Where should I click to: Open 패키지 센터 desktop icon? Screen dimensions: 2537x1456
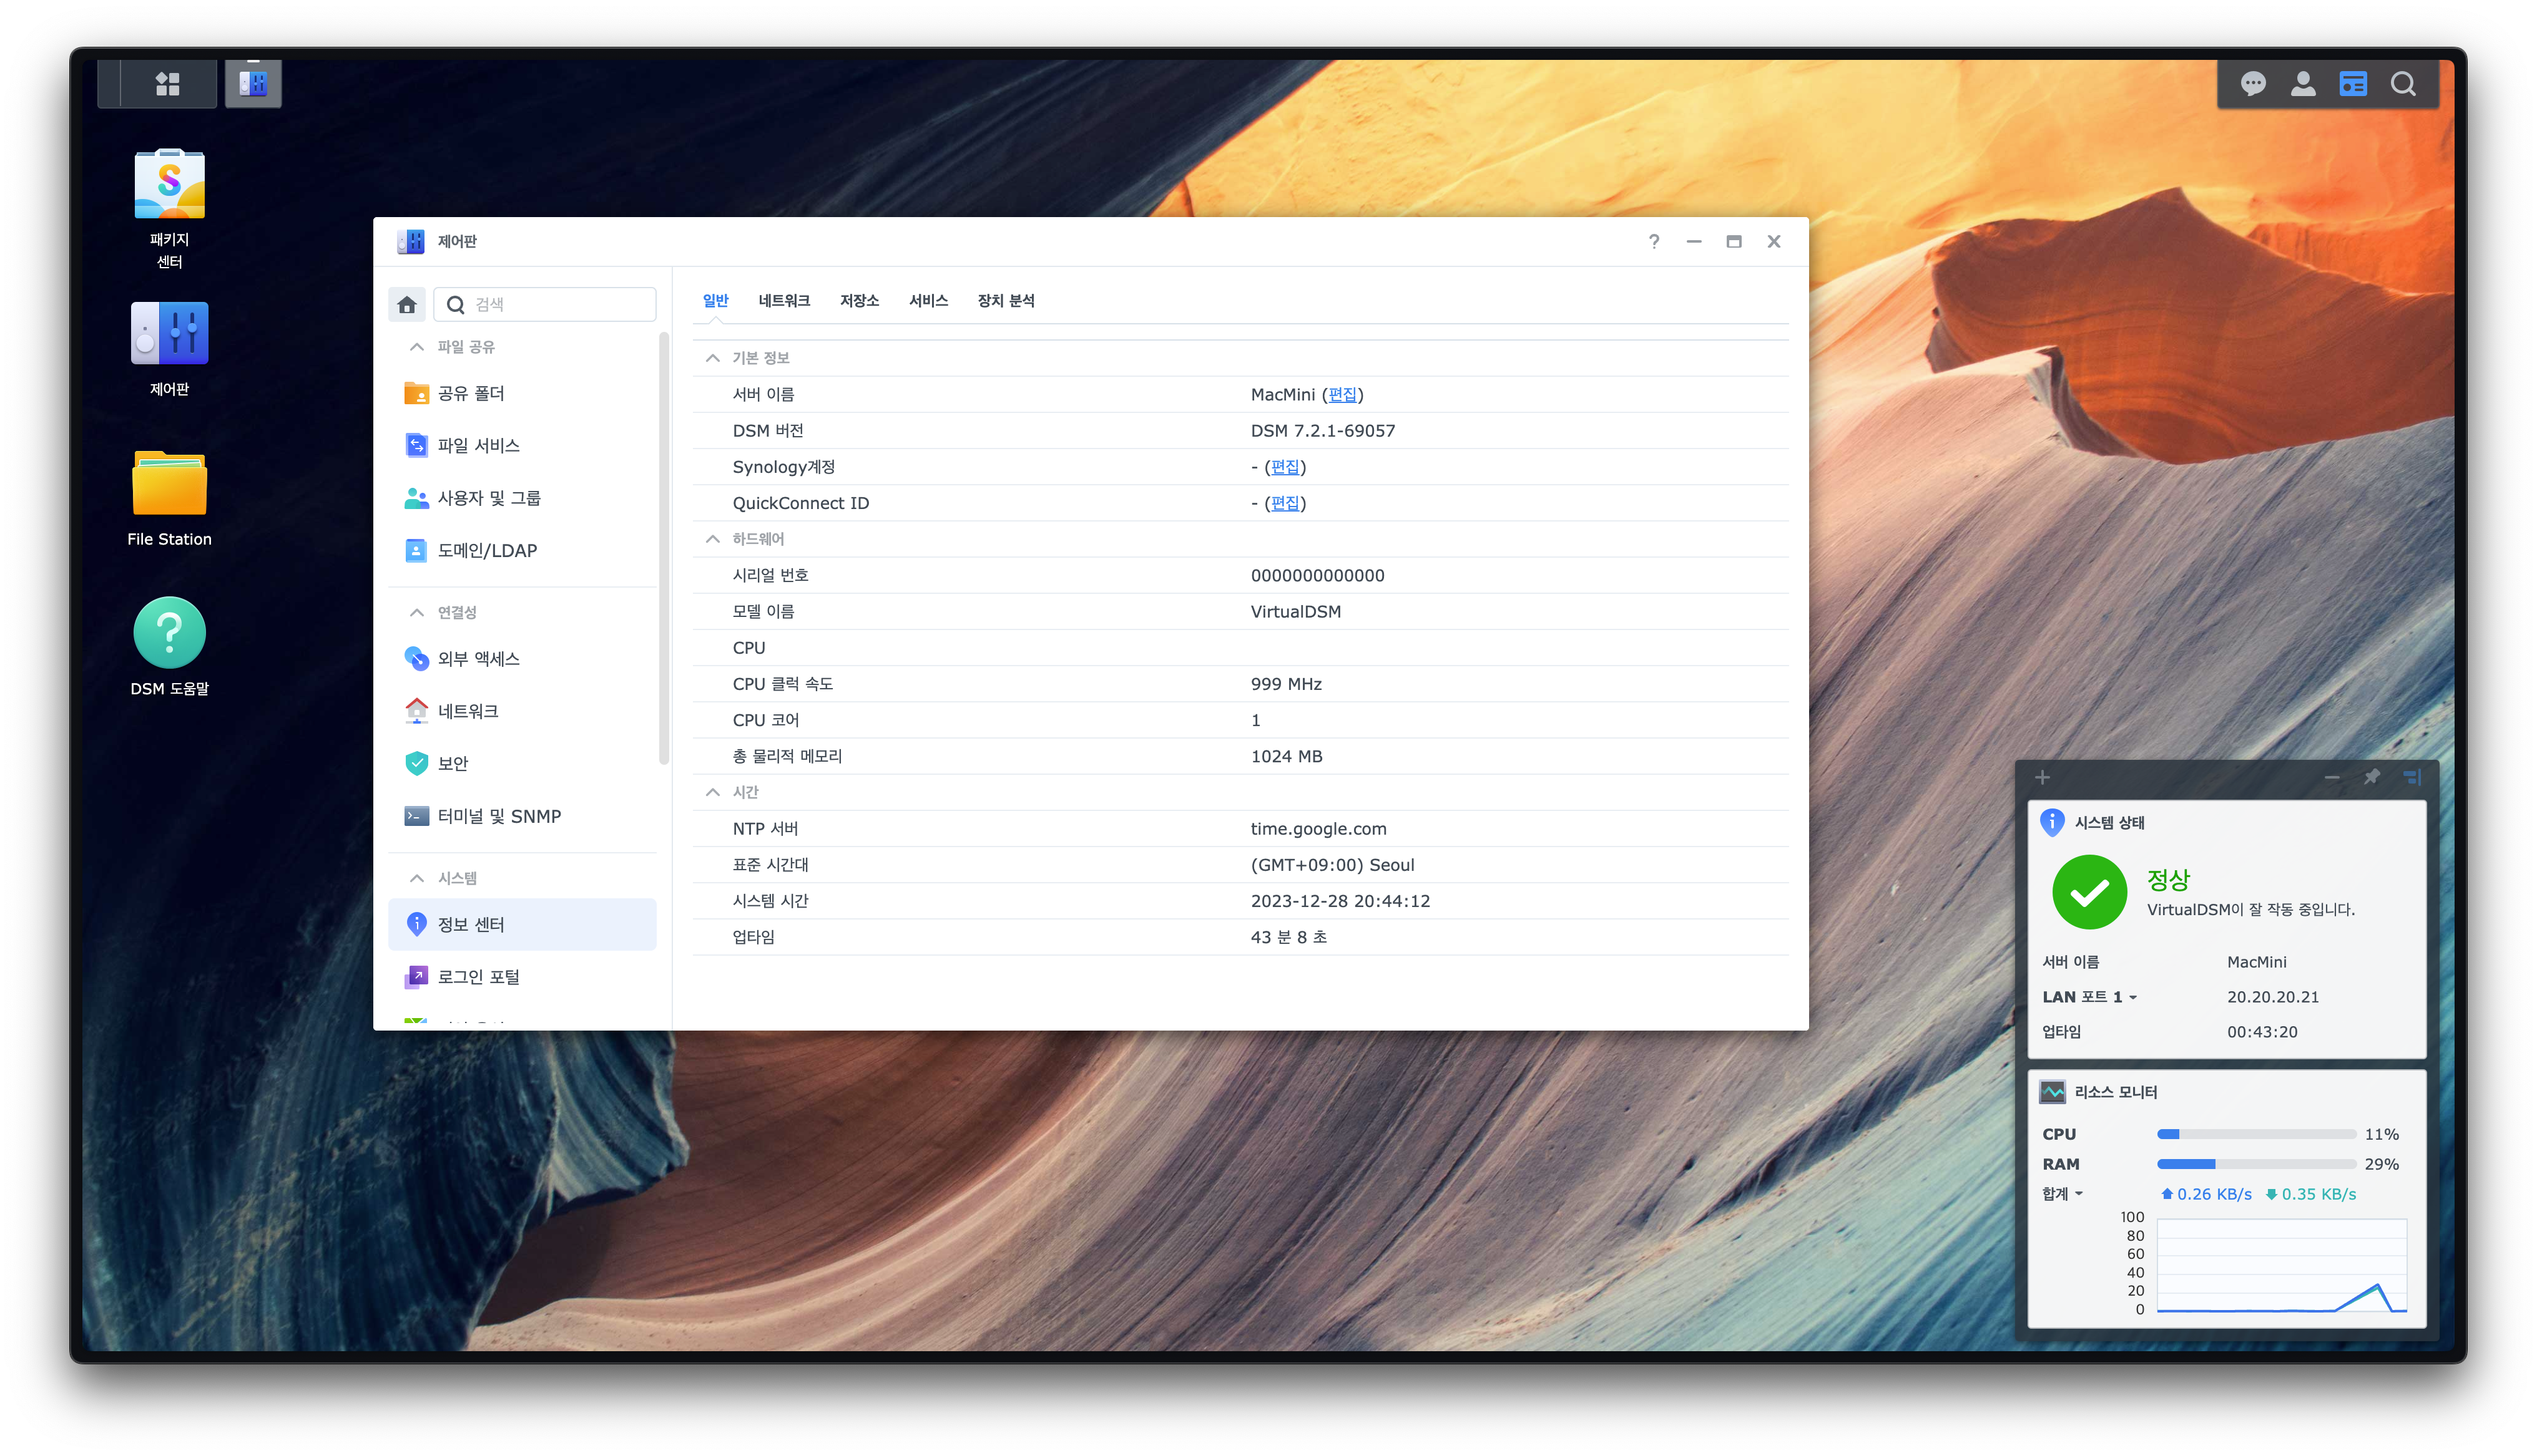click(x=169, y=210)
